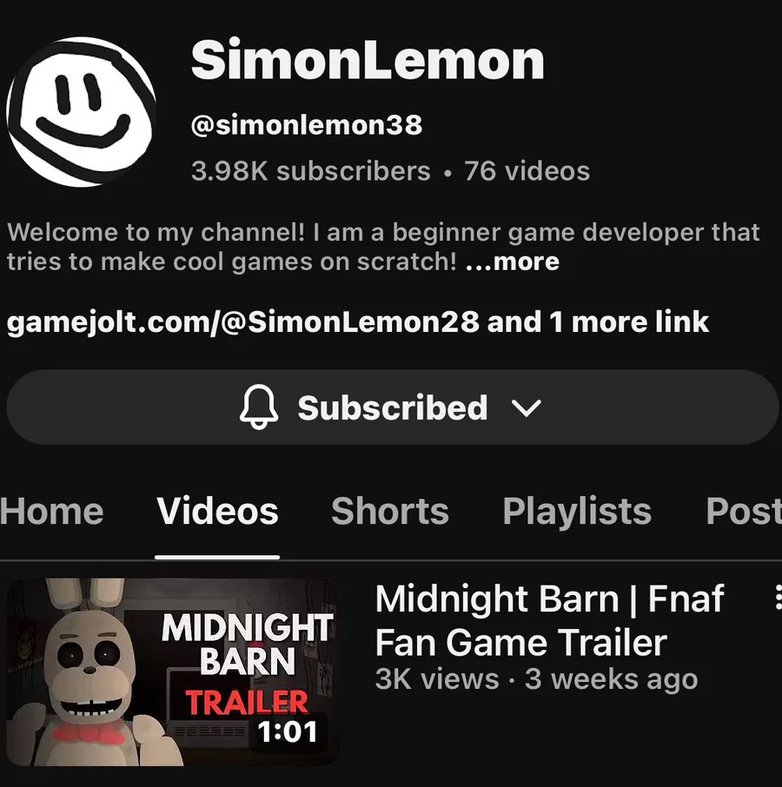Tap the @simonlemon38 handle
Screen dimensions: 782x787
click(x=307, y=125)
